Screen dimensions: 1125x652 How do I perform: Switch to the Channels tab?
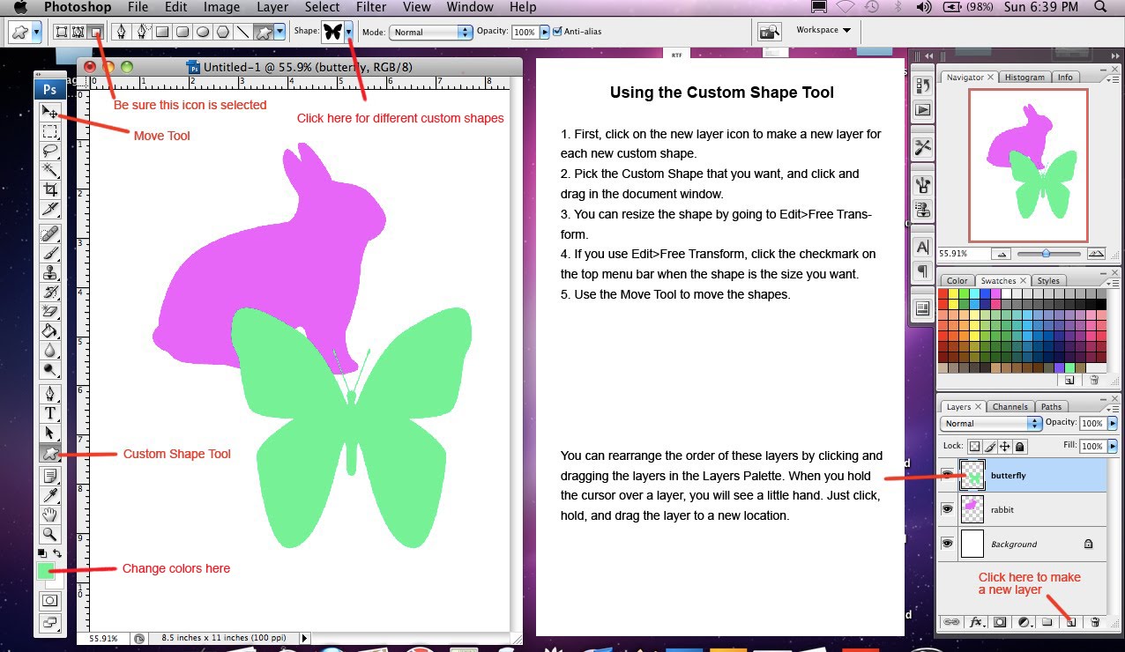(x=1010, y=407)
